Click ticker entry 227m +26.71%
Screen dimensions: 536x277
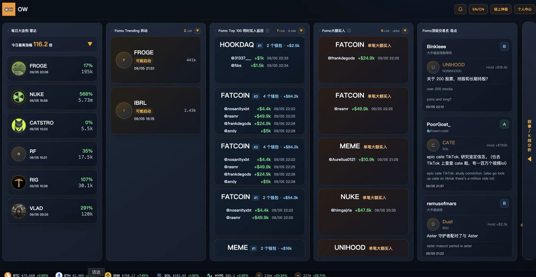click(310, 275)
